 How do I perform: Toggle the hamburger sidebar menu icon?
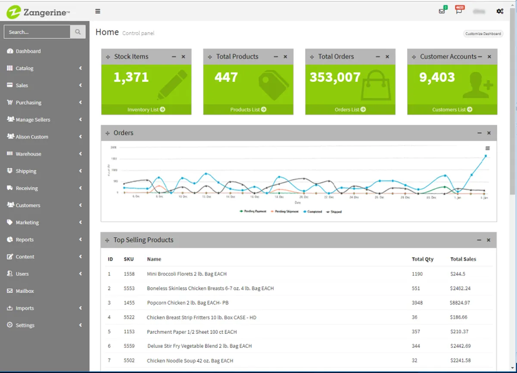[x=98, y=11]
